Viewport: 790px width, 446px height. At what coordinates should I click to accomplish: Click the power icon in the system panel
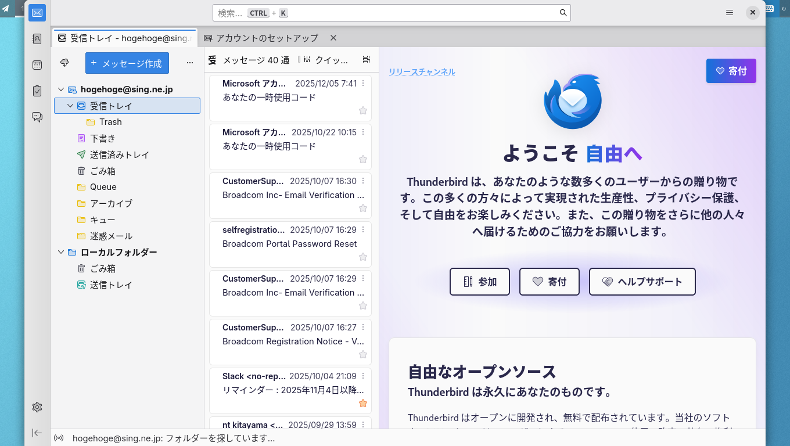783,8
